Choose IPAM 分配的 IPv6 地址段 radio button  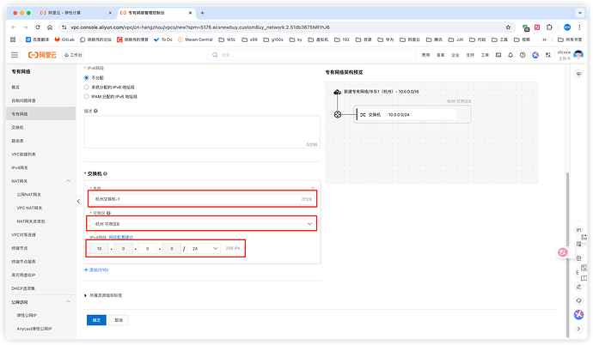[87, 97]
